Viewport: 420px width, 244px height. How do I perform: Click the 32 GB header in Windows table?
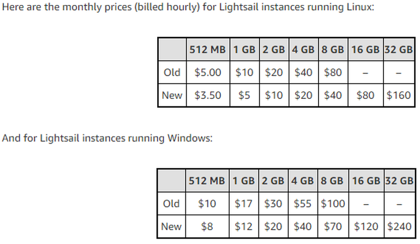pyautogui.click(x=399, y=181)
